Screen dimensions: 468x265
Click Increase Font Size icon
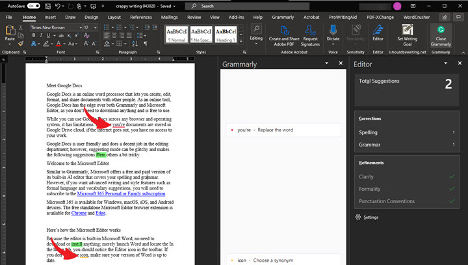tap(86, 44)
